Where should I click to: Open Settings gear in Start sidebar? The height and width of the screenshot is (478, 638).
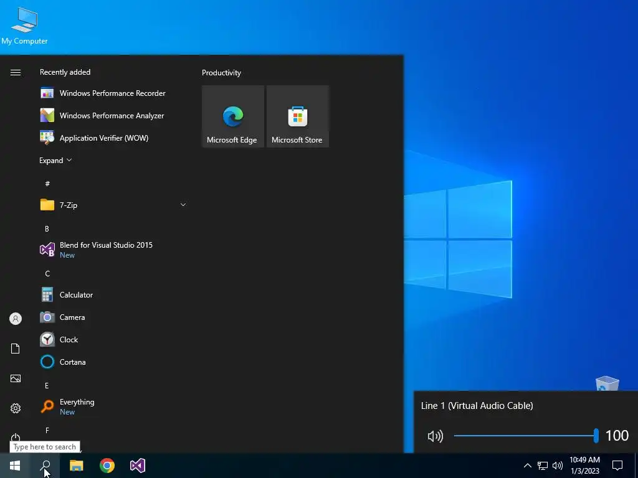coord(16,408)
